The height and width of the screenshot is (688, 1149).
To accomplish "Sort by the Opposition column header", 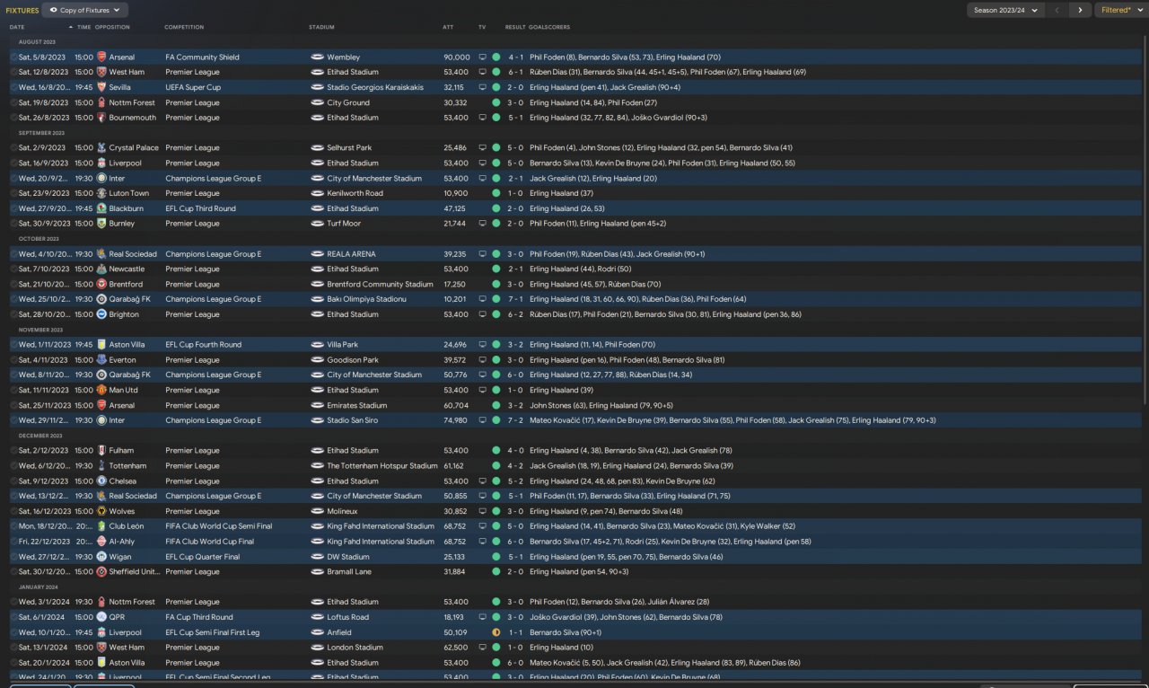I will tap(112, 27).
